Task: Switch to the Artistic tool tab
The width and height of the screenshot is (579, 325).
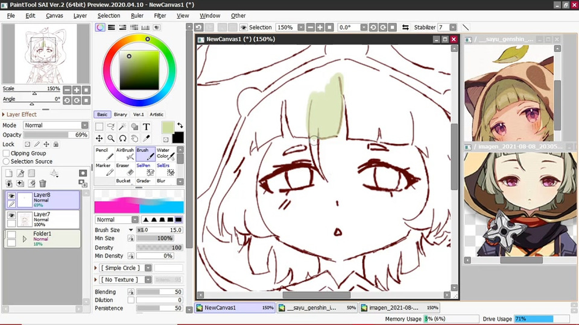Action: tap(156, 114)
